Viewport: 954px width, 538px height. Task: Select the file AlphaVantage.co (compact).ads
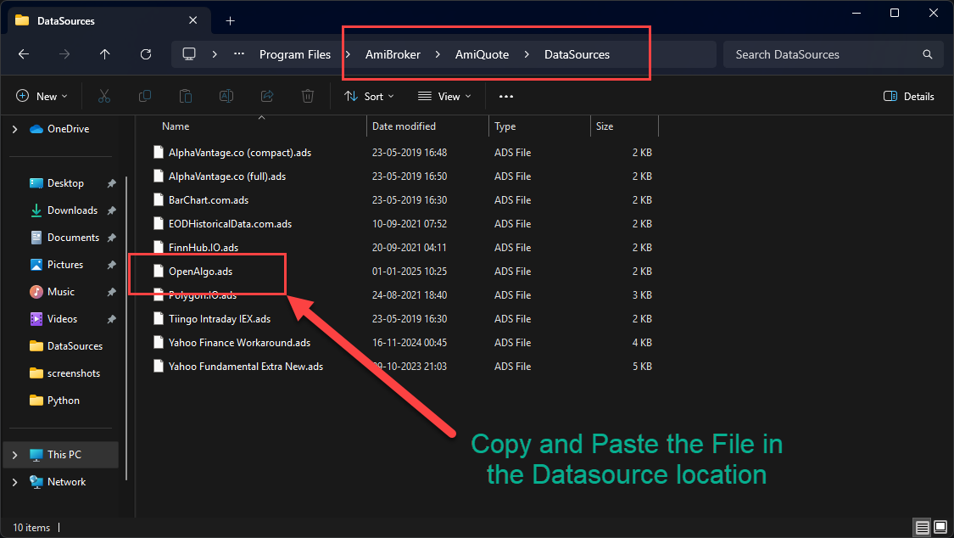coord(240,153)
